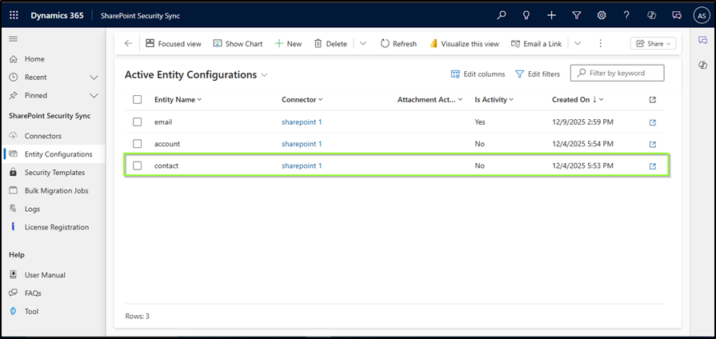Open the Delete split-button dropdown arrow

tap(362, 43)
